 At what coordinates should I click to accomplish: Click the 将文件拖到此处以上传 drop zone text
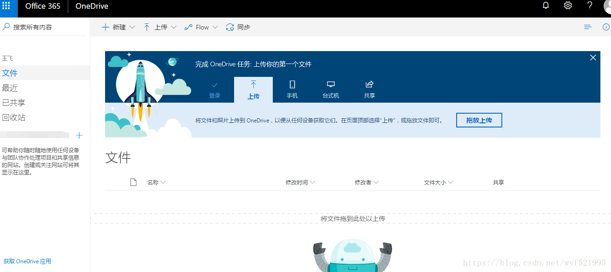pyautogui.click(x=353, y=219)
